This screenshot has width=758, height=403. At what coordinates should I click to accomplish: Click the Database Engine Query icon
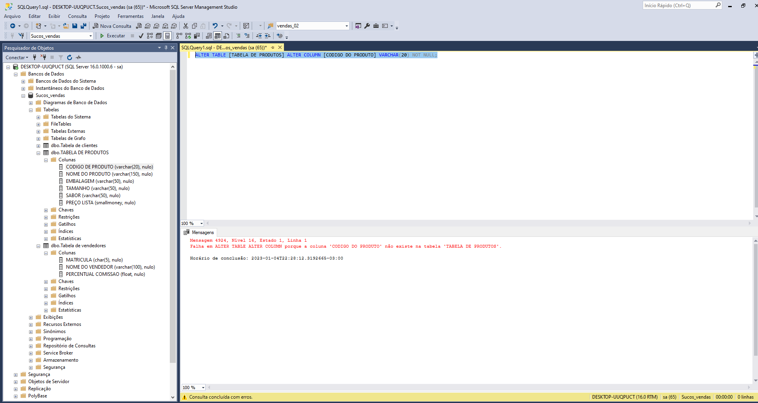[x=139, y=26]
